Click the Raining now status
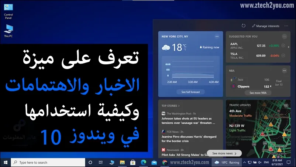 [x=209, y=47]
